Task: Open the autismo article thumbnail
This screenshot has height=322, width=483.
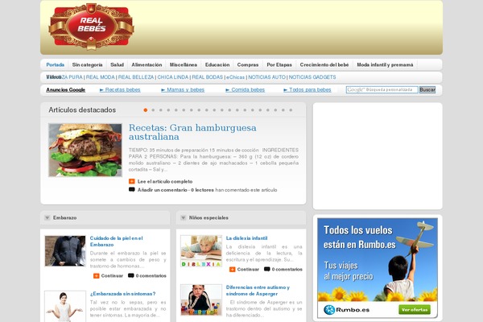Action: click(x=201, y=299)
